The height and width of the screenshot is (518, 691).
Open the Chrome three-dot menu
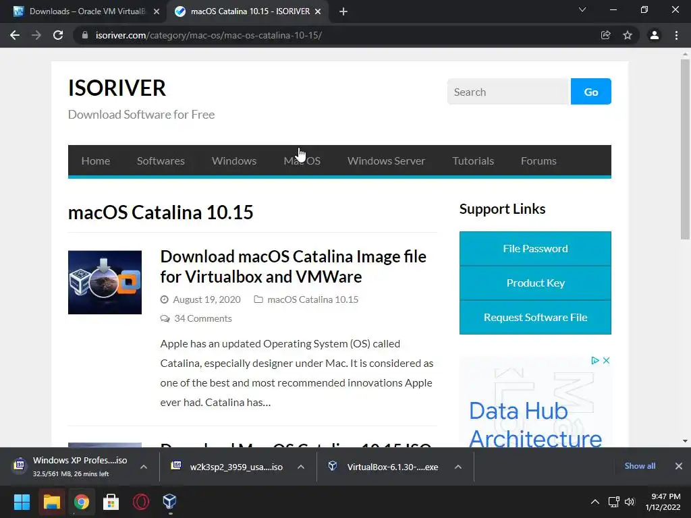pos(676,35)
